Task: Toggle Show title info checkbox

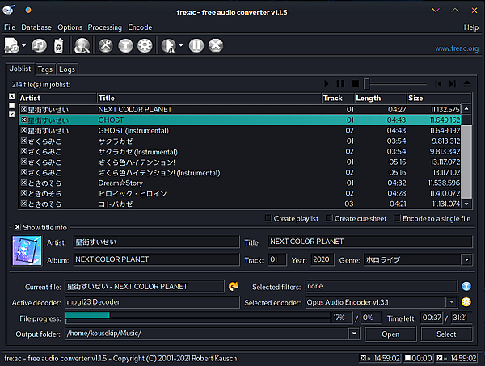Action: coord(18,227)
